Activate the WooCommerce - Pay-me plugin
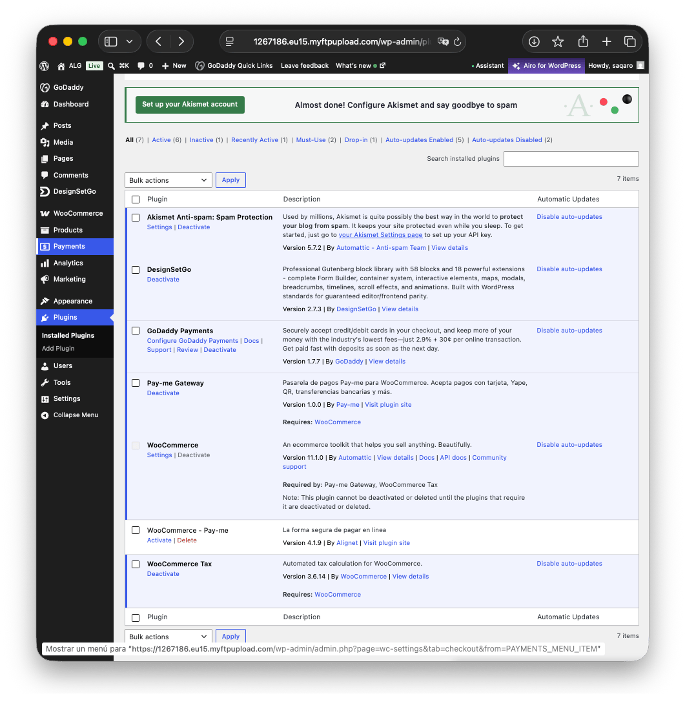 point(159,540)
